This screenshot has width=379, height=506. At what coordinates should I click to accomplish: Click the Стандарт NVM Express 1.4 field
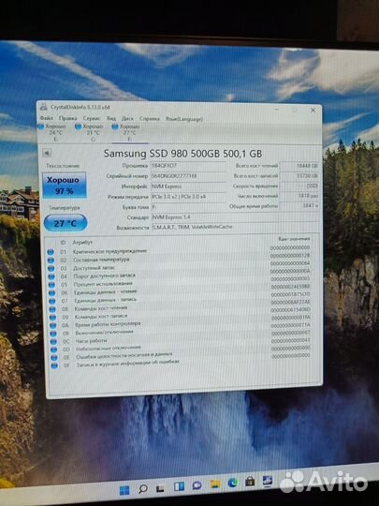pyautogui.click(x=235, y=217)
